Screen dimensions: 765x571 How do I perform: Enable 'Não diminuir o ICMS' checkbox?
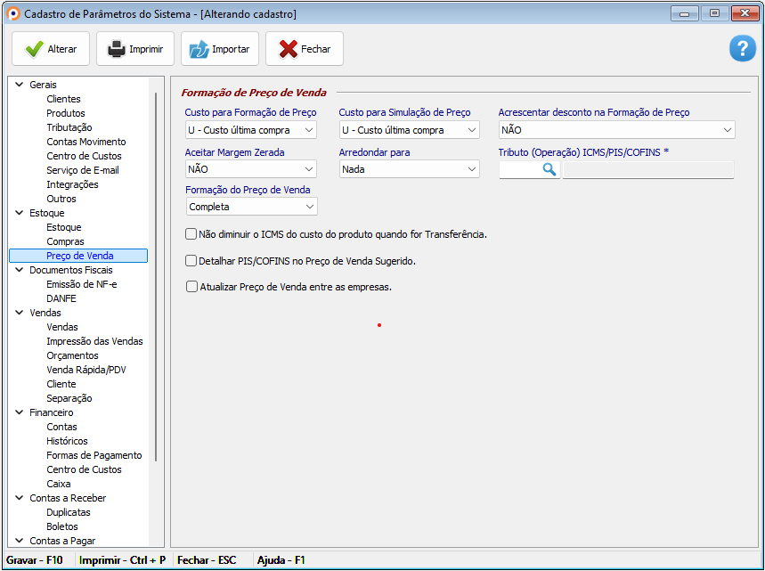tap(191, 234)
